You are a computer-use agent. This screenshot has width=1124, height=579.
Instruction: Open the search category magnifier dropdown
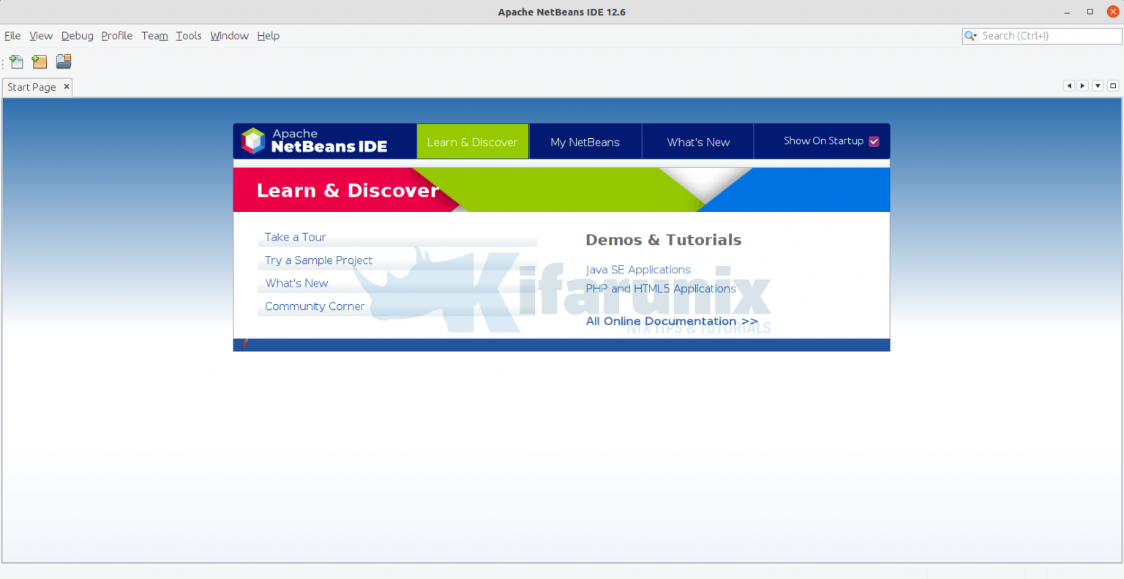tap(971, 36)
